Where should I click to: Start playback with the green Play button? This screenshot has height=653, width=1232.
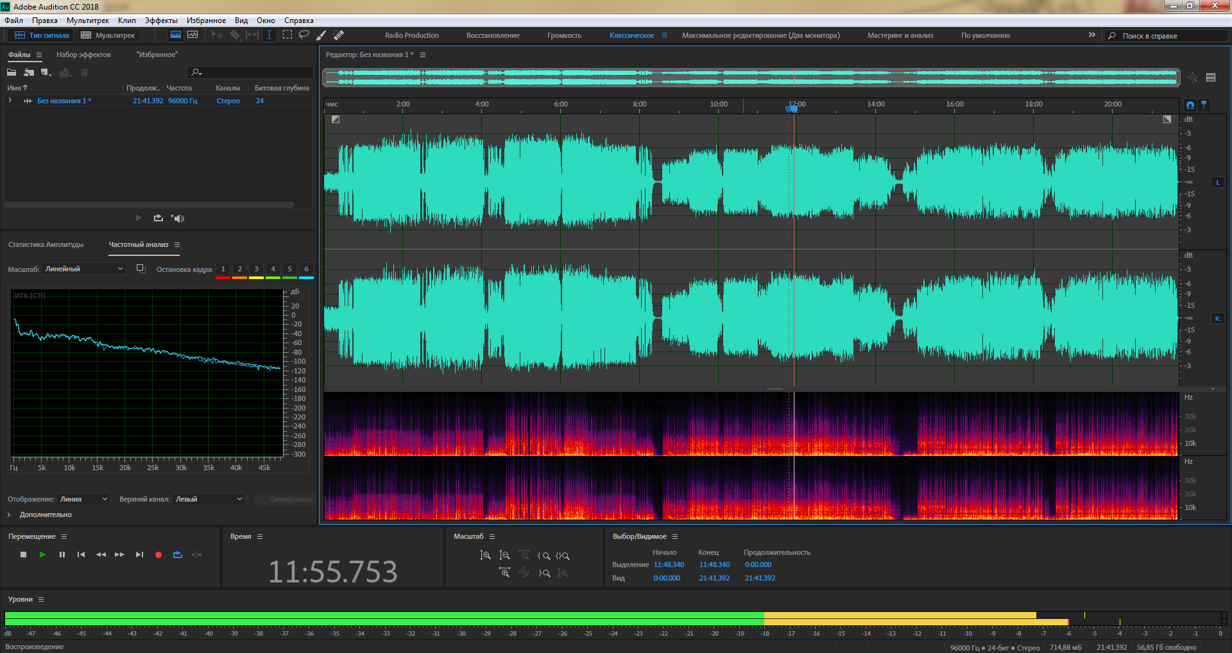[x=42, y=555]
